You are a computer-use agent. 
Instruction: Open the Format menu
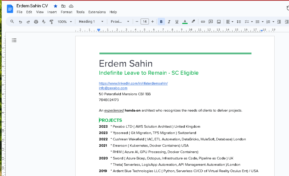click(x=66, y=12)
